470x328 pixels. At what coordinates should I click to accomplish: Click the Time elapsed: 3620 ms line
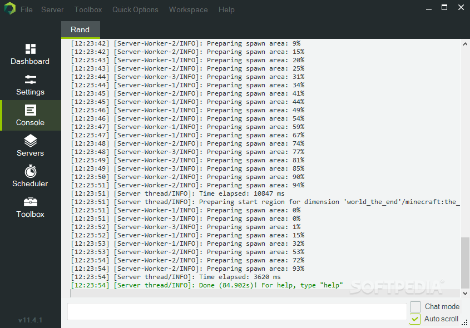coord(176,277)
